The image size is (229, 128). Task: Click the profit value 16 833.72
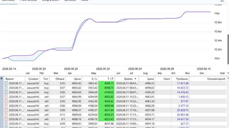click(183, 88)
